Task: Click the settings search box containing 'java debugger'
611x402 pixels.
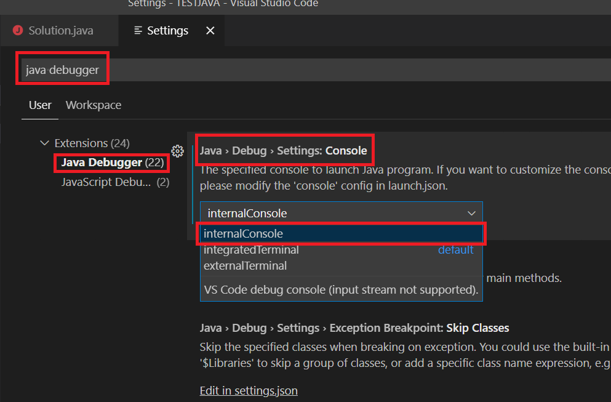Action: click(x=316, y=70)
